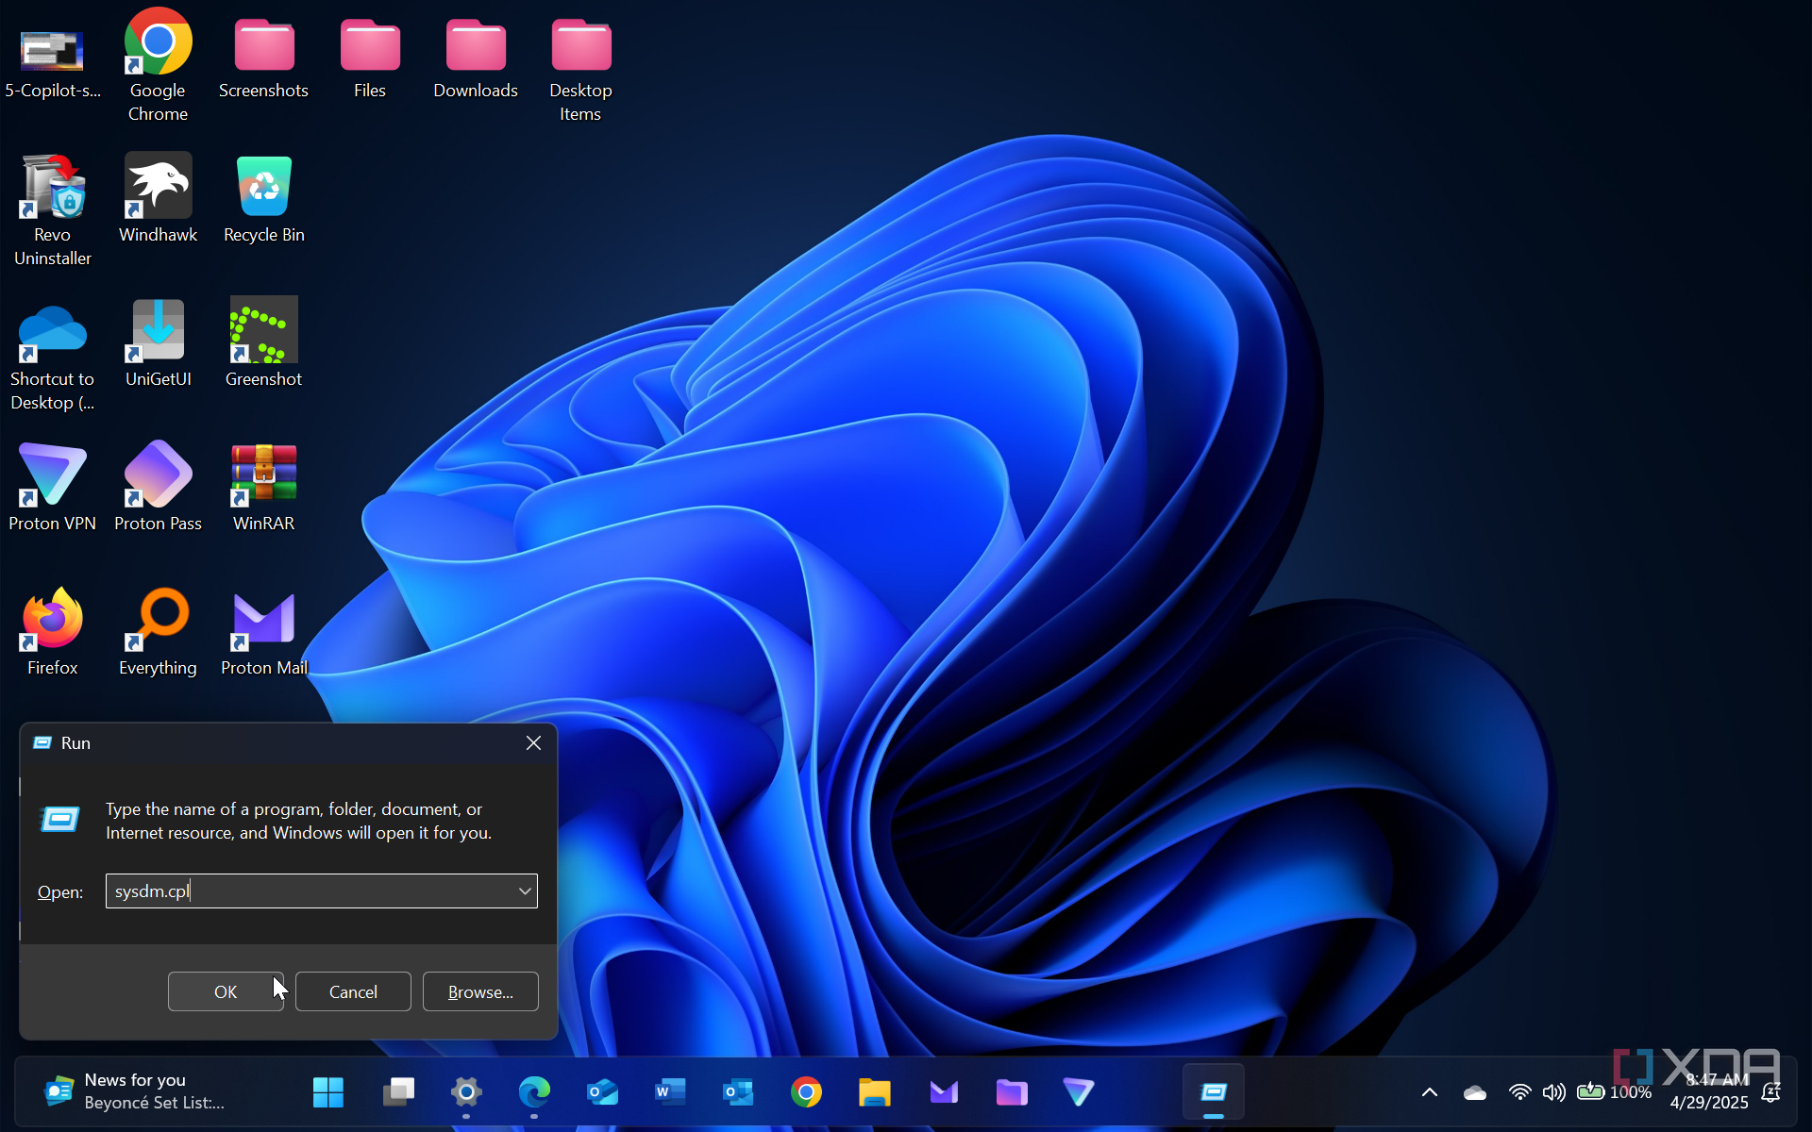Open the Proton Pass shortcut
This screenshot has width=1812, height=1132.
(x=158, y=487)
